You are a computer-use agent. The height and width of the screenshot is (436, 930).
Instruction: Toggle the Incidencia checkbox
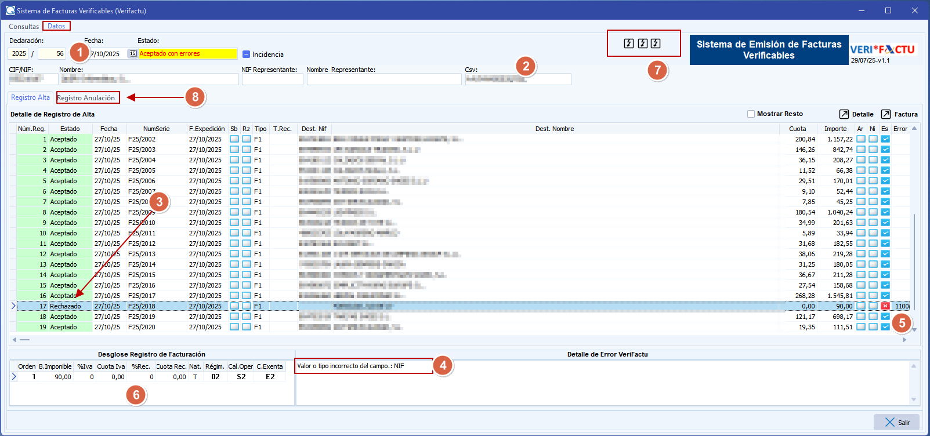246,54
